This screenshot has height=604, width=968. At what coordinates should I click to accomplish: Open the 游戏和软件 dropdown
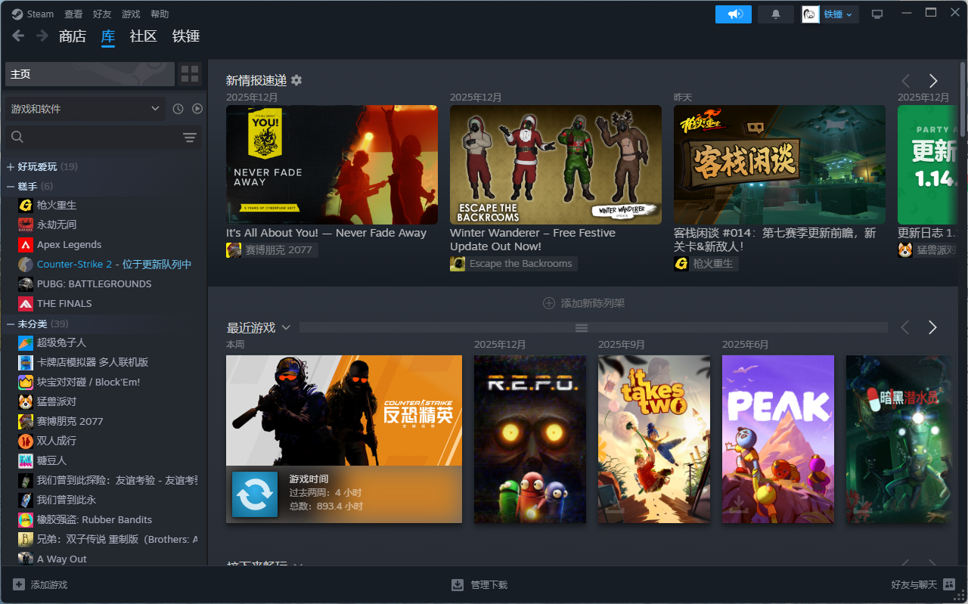[85, 108]
